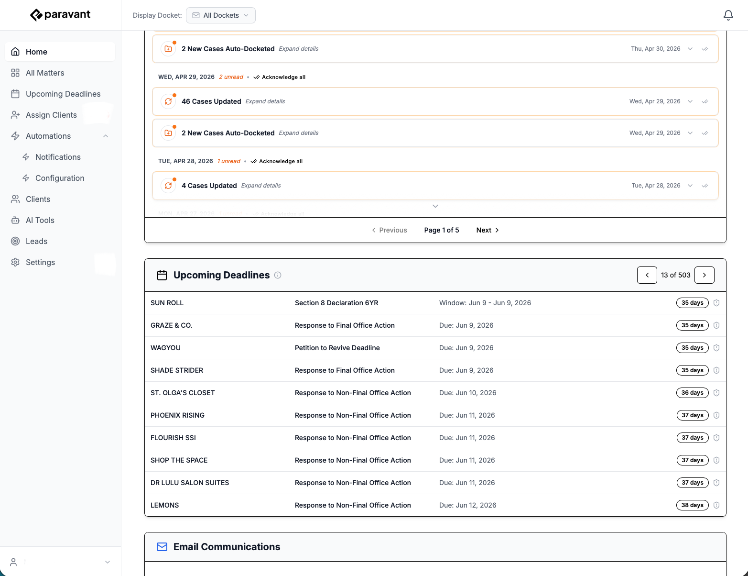The image size is (748, 576).
Task: Click shield icon in FLOURISH SSI row
Action: click(716, 438)
